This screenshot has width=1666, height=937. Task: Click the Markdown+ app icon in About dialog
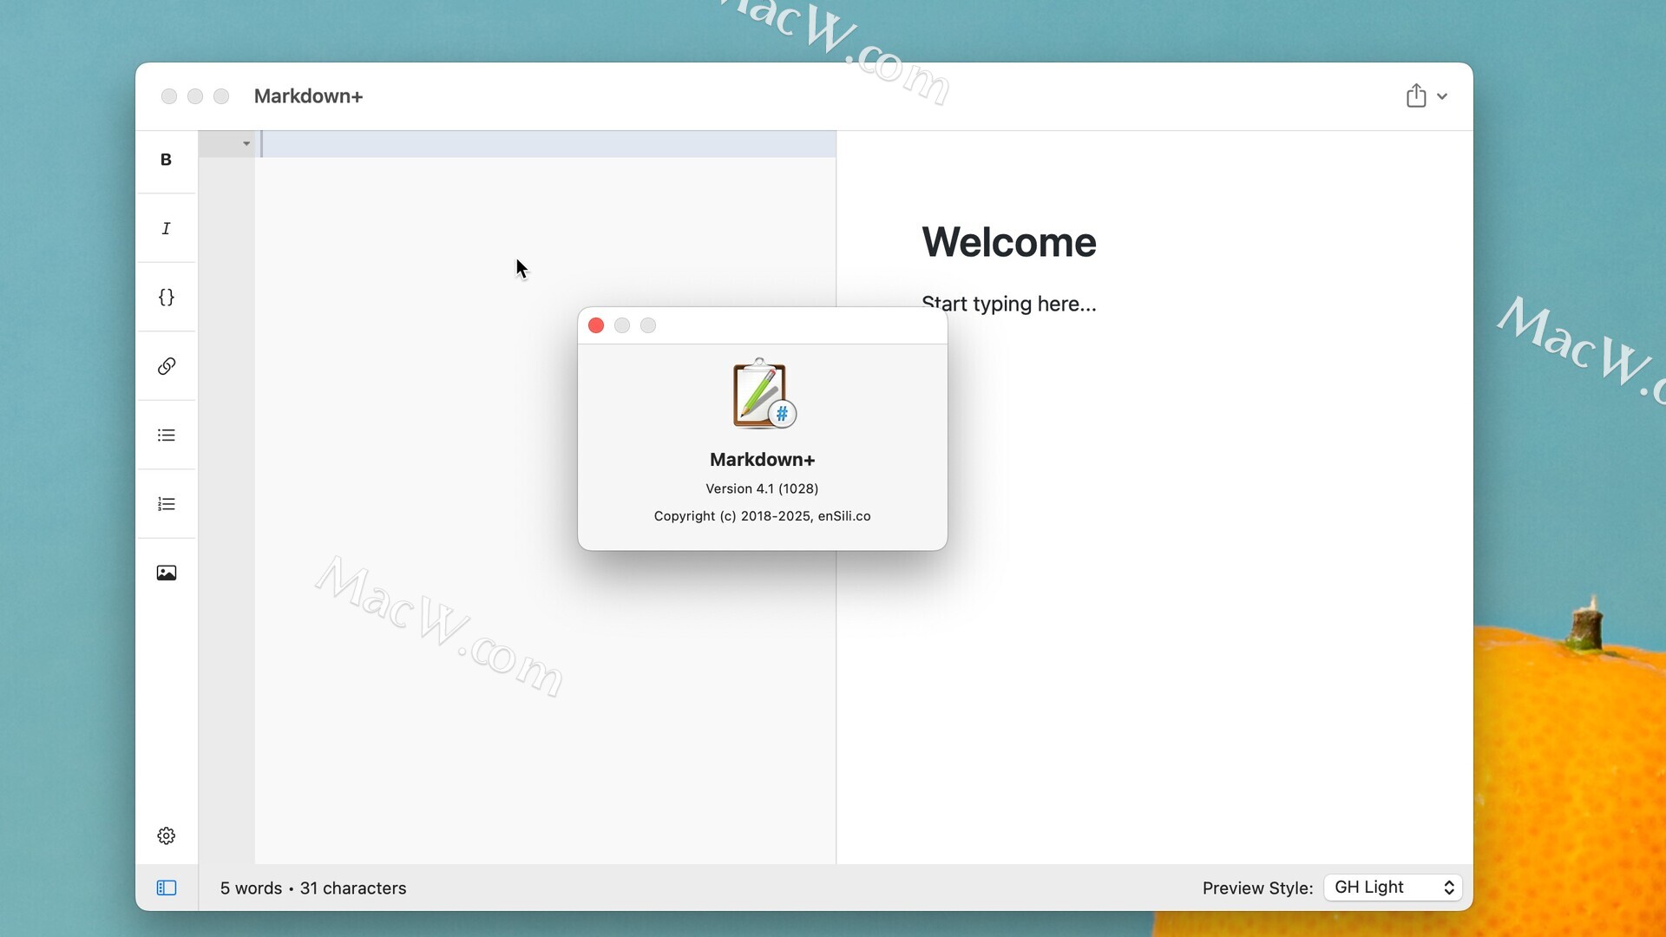(763, 394)
